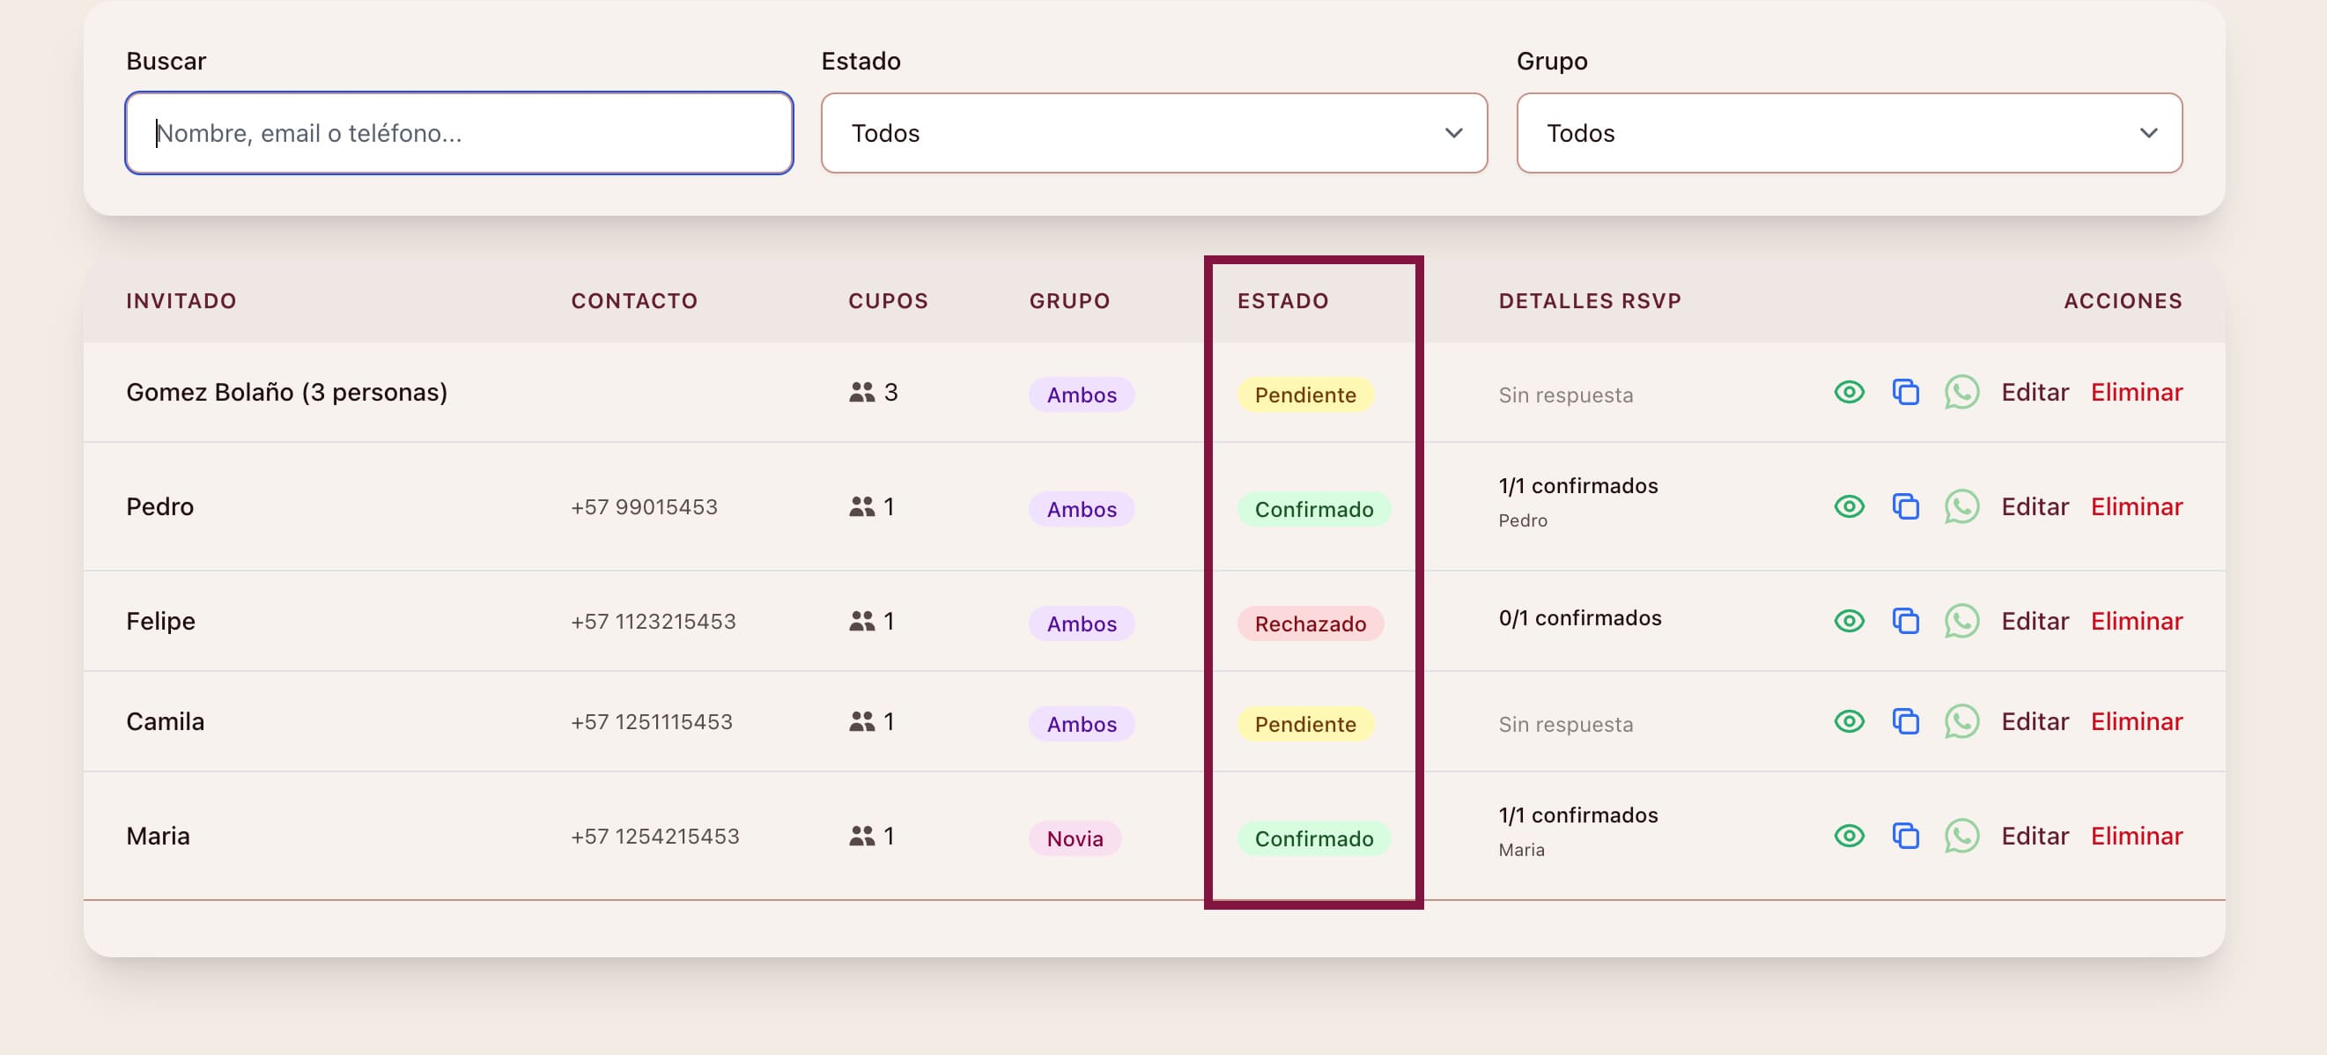Click the eye icon for Maria
2327x1055 pixels.
coord(1848,837)
